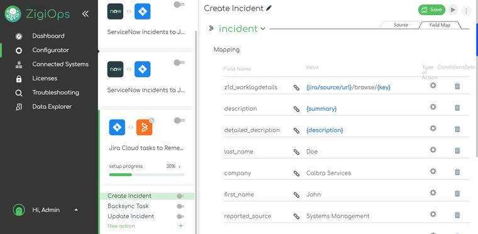The width and height of the screenshot is (478, 234).
Task: Expand the incident entity dropdown
Action: [x=263, y=29]
